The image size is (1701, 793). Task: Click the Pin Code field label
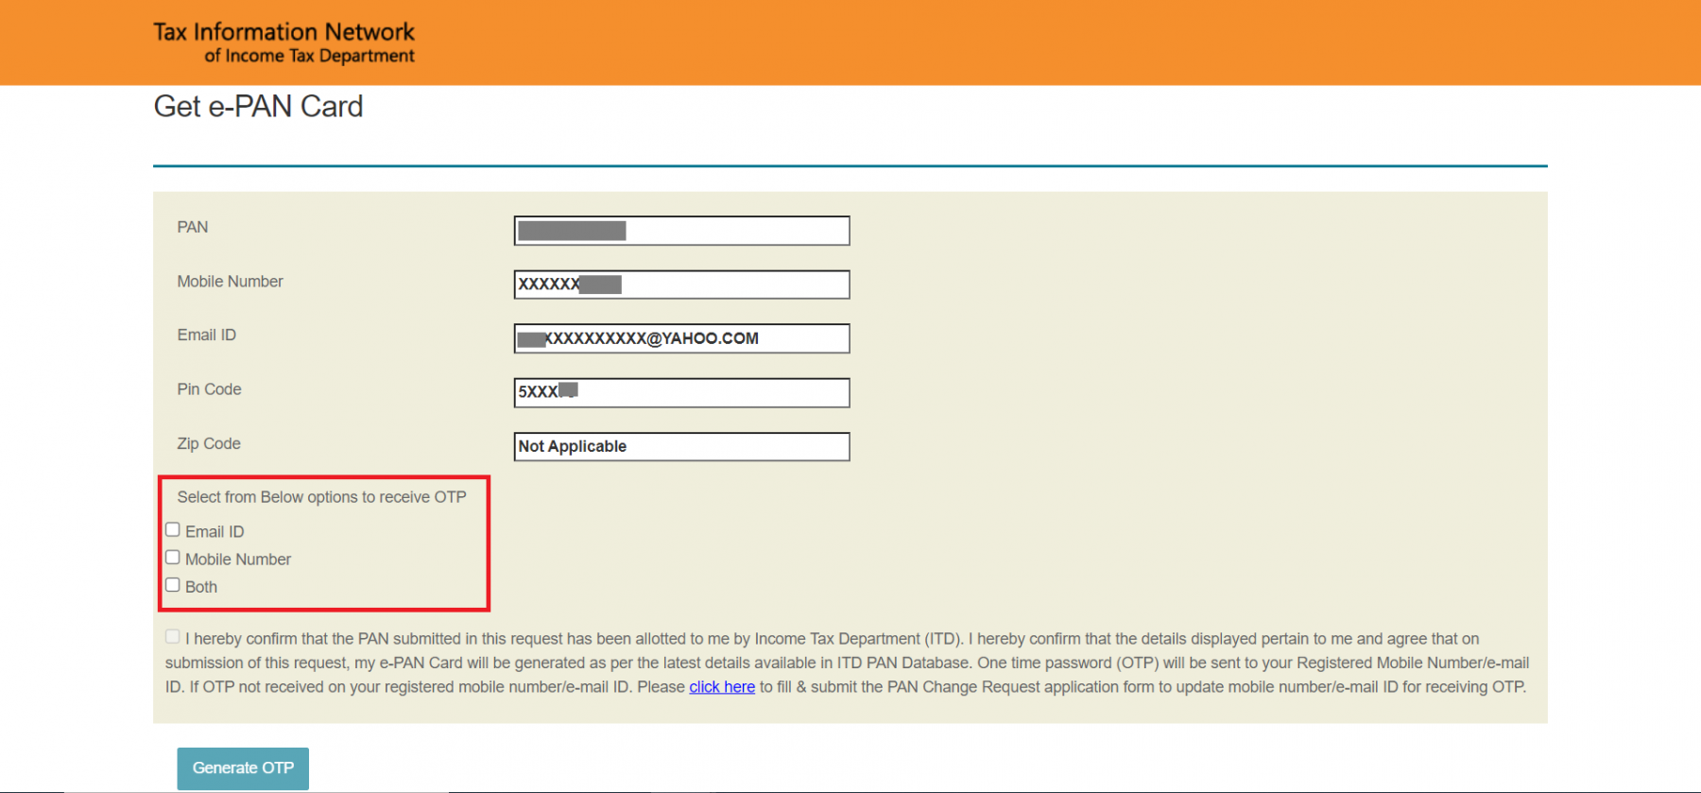point(209,389)
